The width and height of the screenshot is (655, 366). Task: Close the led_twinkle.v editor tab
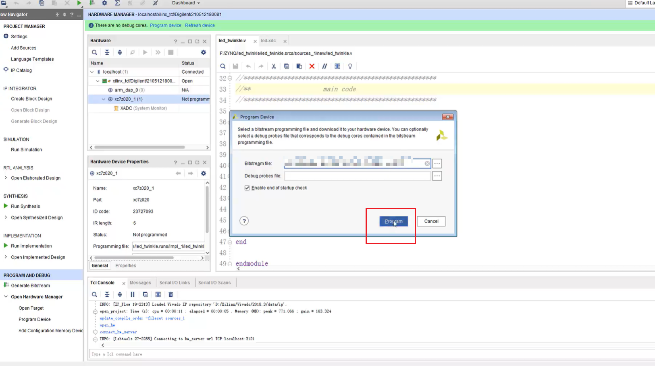255,41
